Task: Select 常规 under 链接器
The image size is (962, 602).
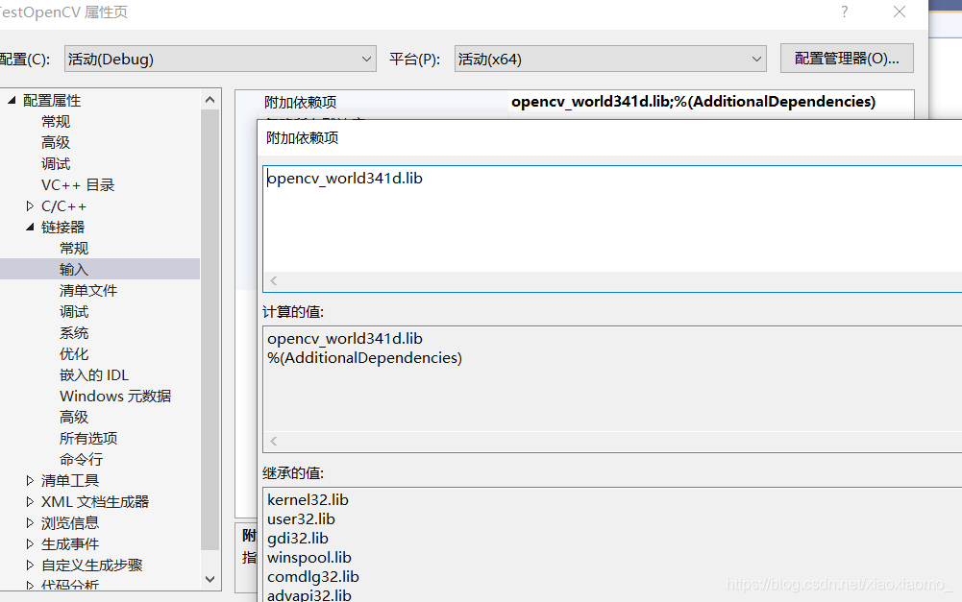Action: [74, 249]
